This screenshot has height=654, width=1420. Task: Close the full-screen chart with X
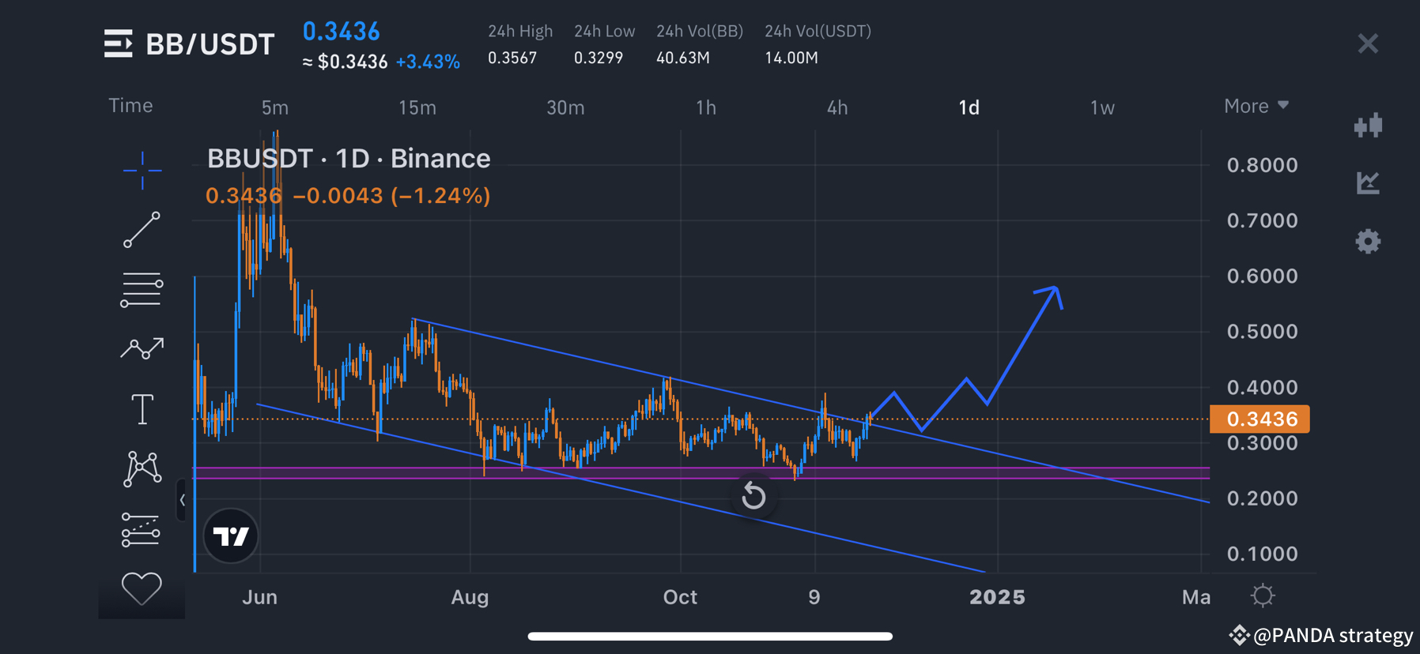[x=1368, y=43]
